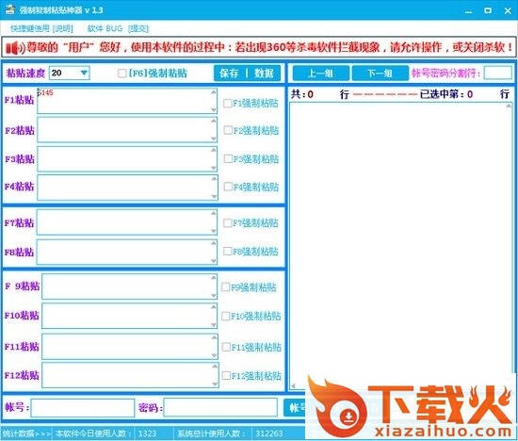
Task: Click left scroll arrow of account list
Action: (293, 385)
